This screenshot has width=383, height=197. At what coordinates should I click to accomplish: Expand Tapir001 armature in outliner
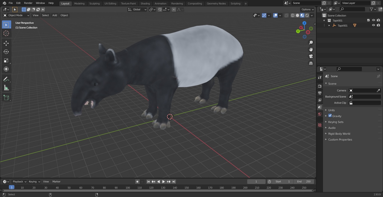pyautogui.click(x=329, y=25)
